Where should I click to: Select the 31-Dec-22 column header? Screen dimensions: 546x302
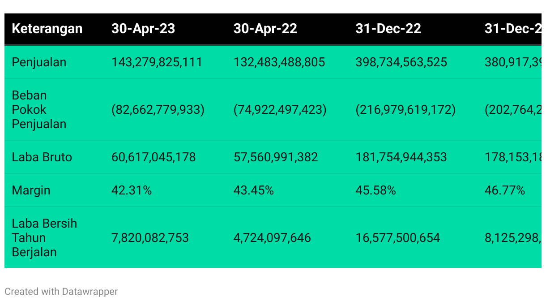pos(388,29)
